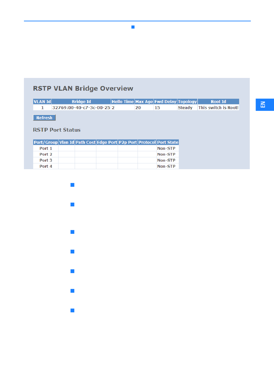
Task: Click VLAN Id value 1
Action: click(42, 108)
